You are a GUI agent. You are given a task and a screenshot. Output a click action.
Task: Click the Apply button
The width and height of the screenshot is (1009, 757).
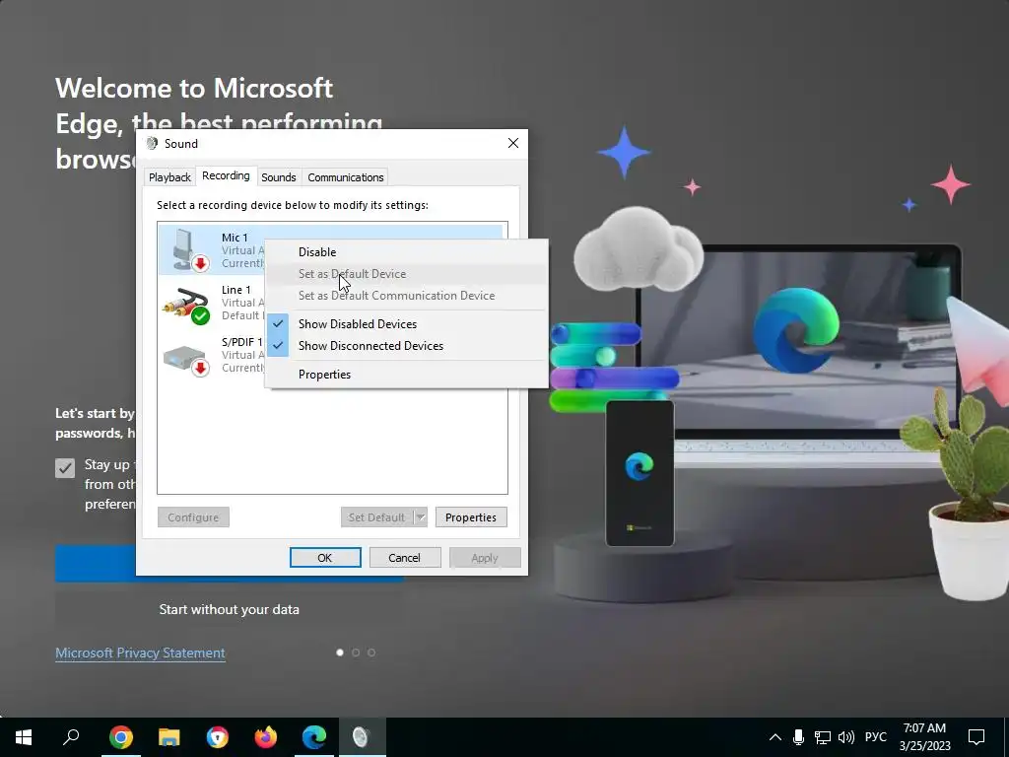(485, 558)
